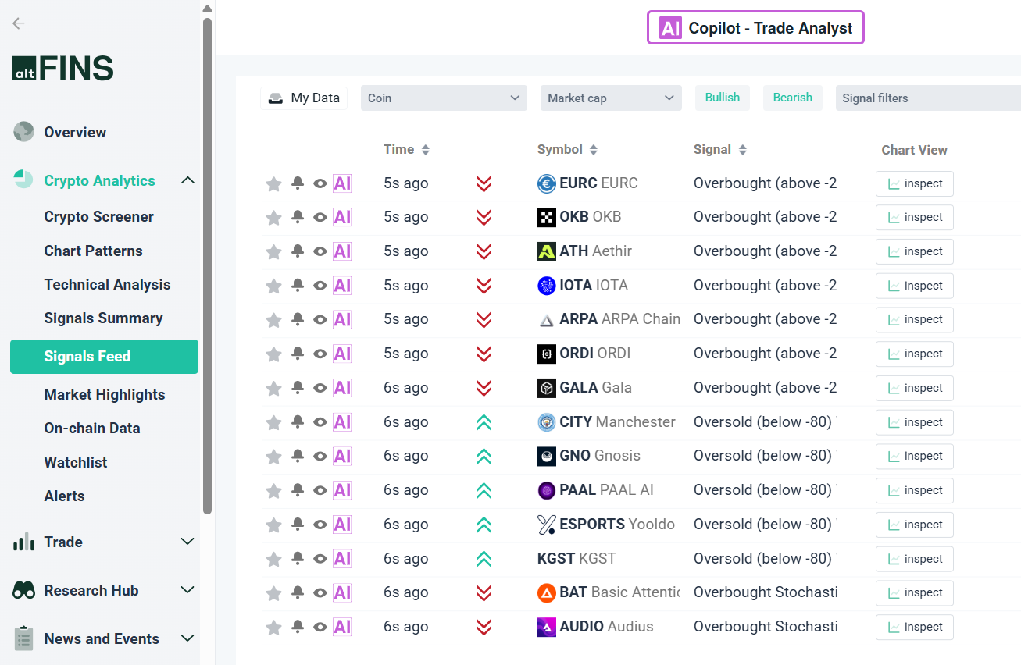The image size is (1021, 665).
Task: Expand the Trade menu section
Action: [187, 542]
